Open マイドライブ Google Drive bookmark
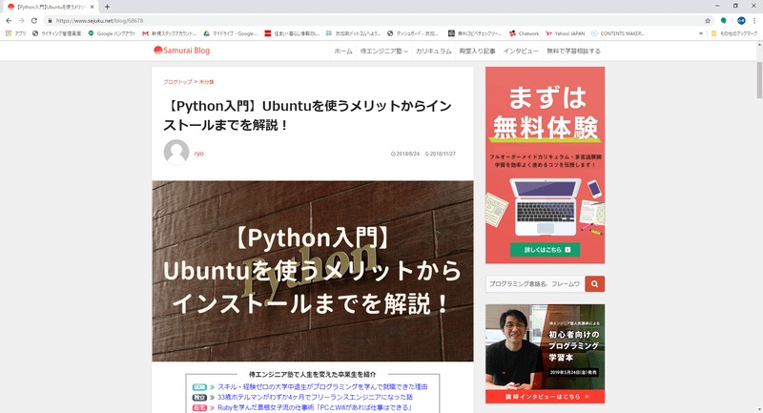This screenshot has height=413, width=763. (x=230, y=33)
